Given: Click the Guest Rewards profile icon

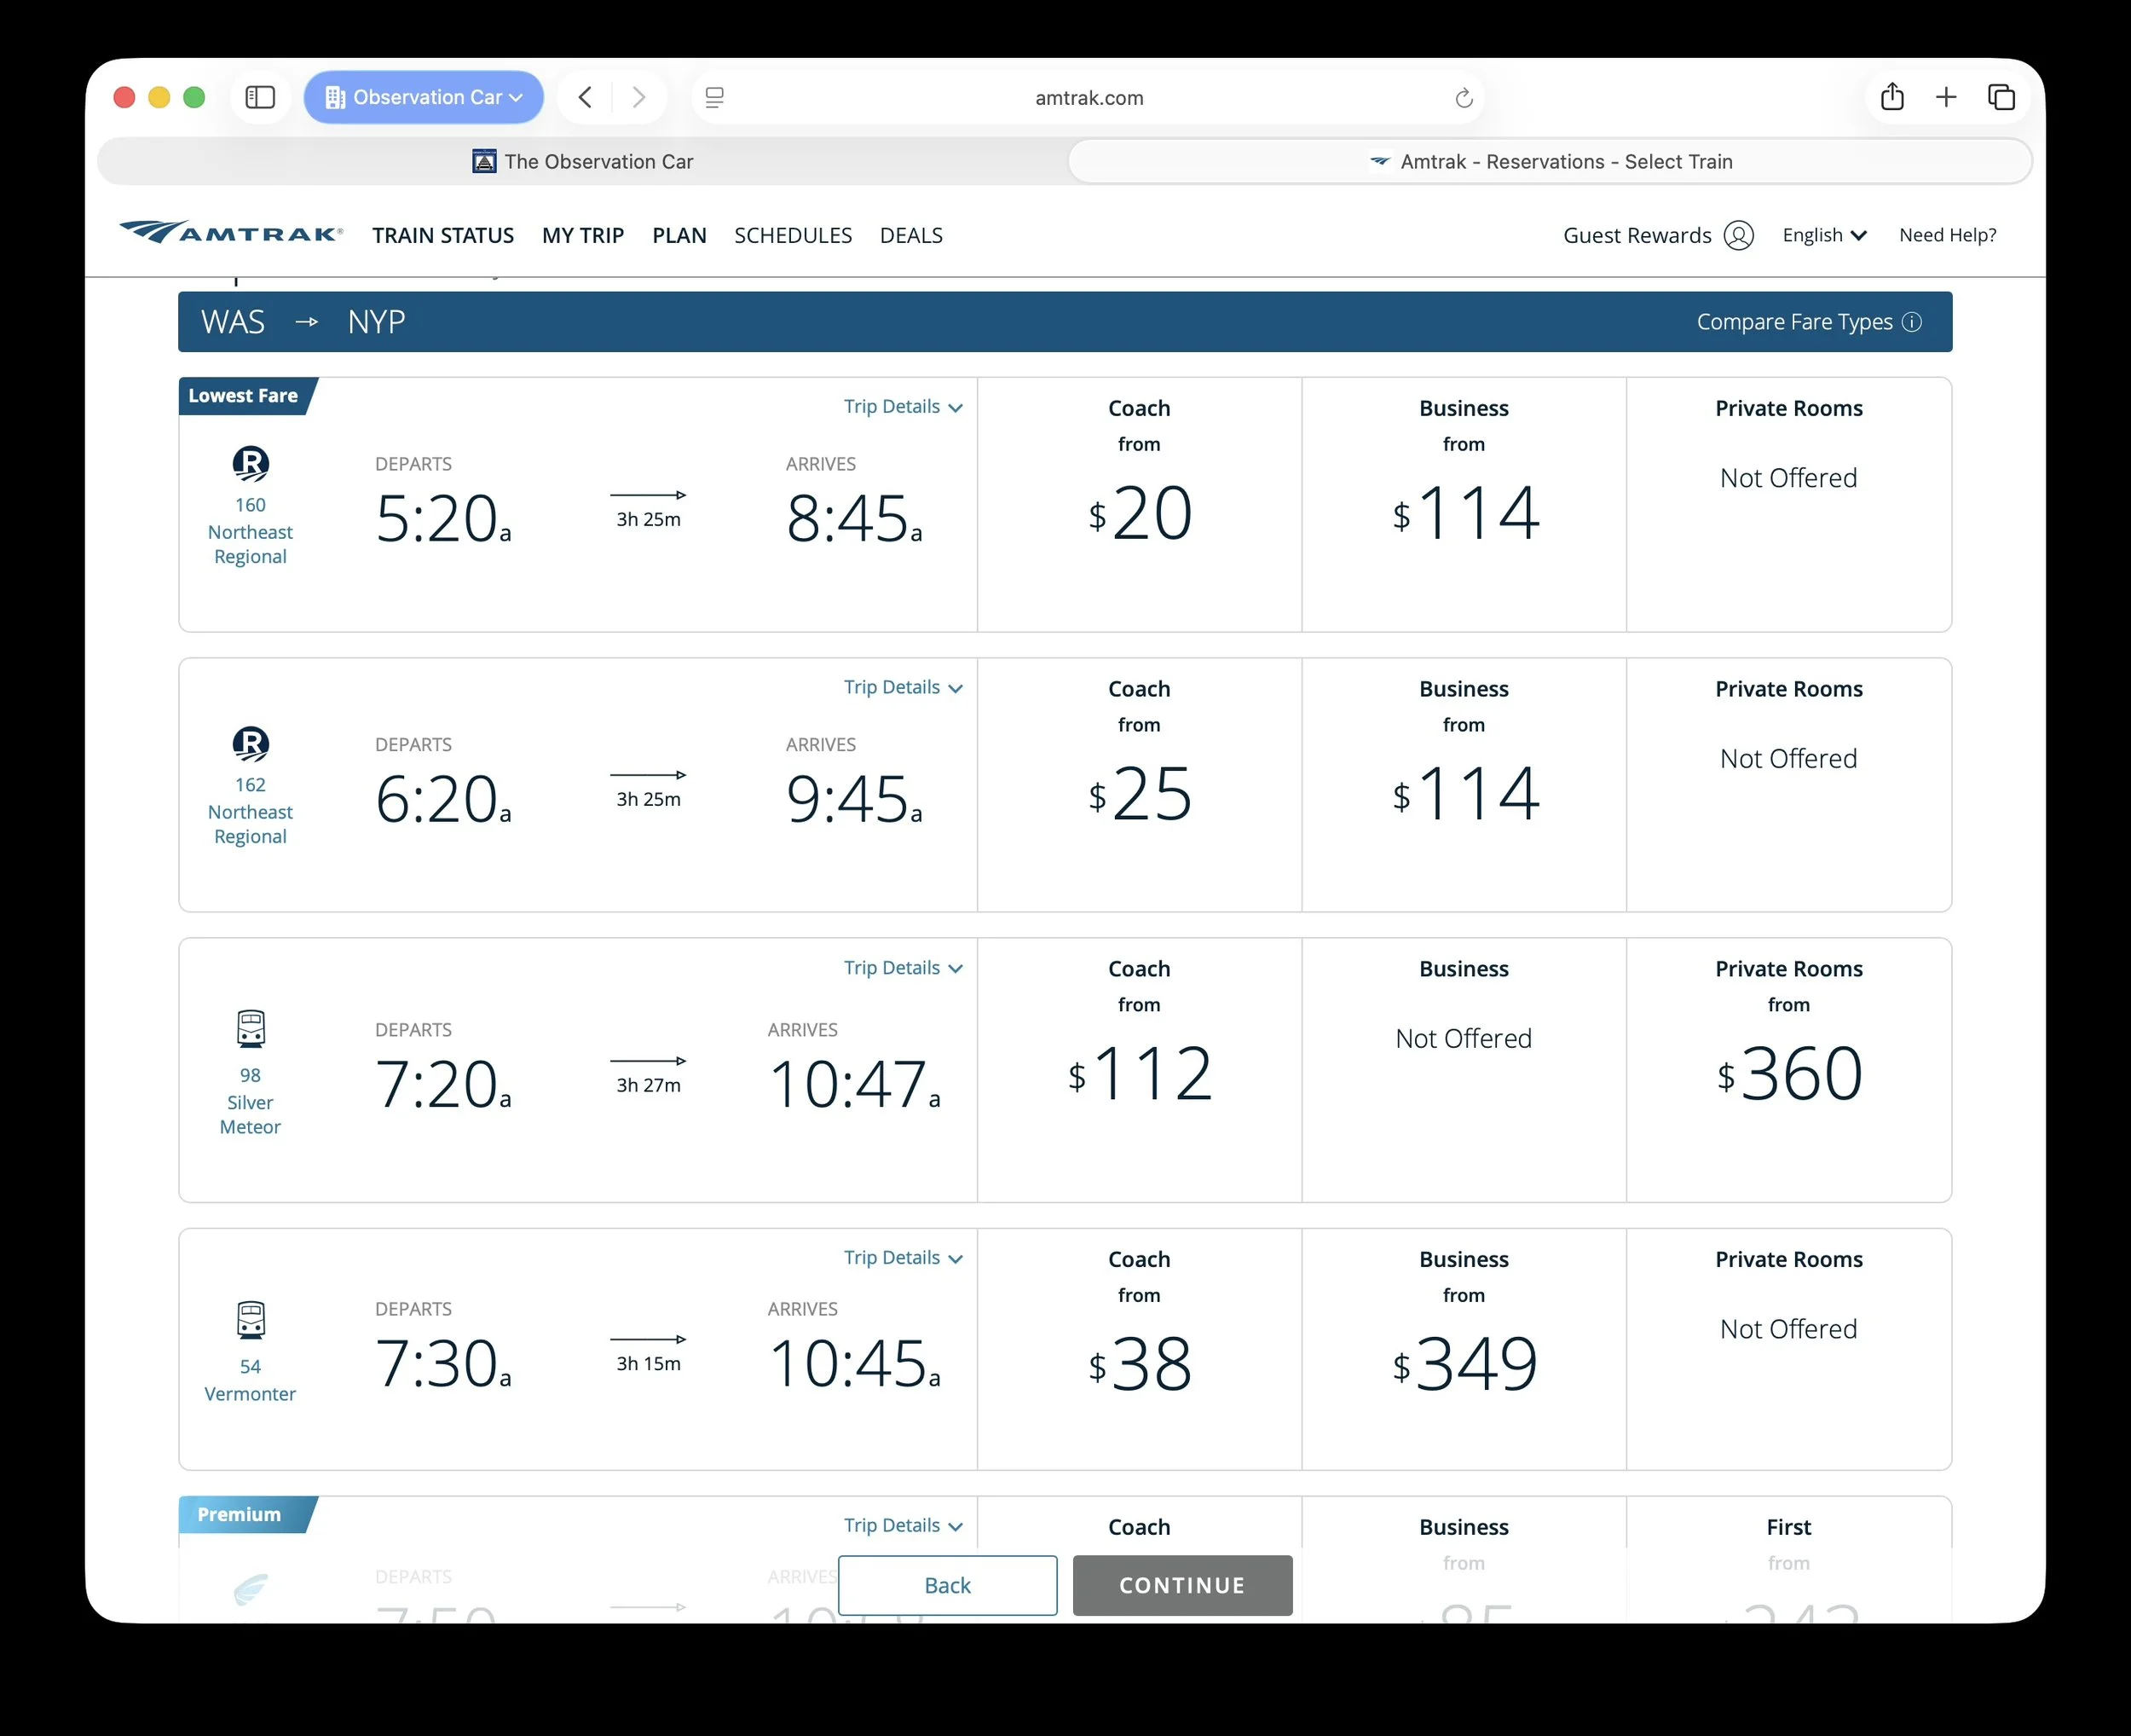Looking at the screenshot, I should click(1738, 235).
